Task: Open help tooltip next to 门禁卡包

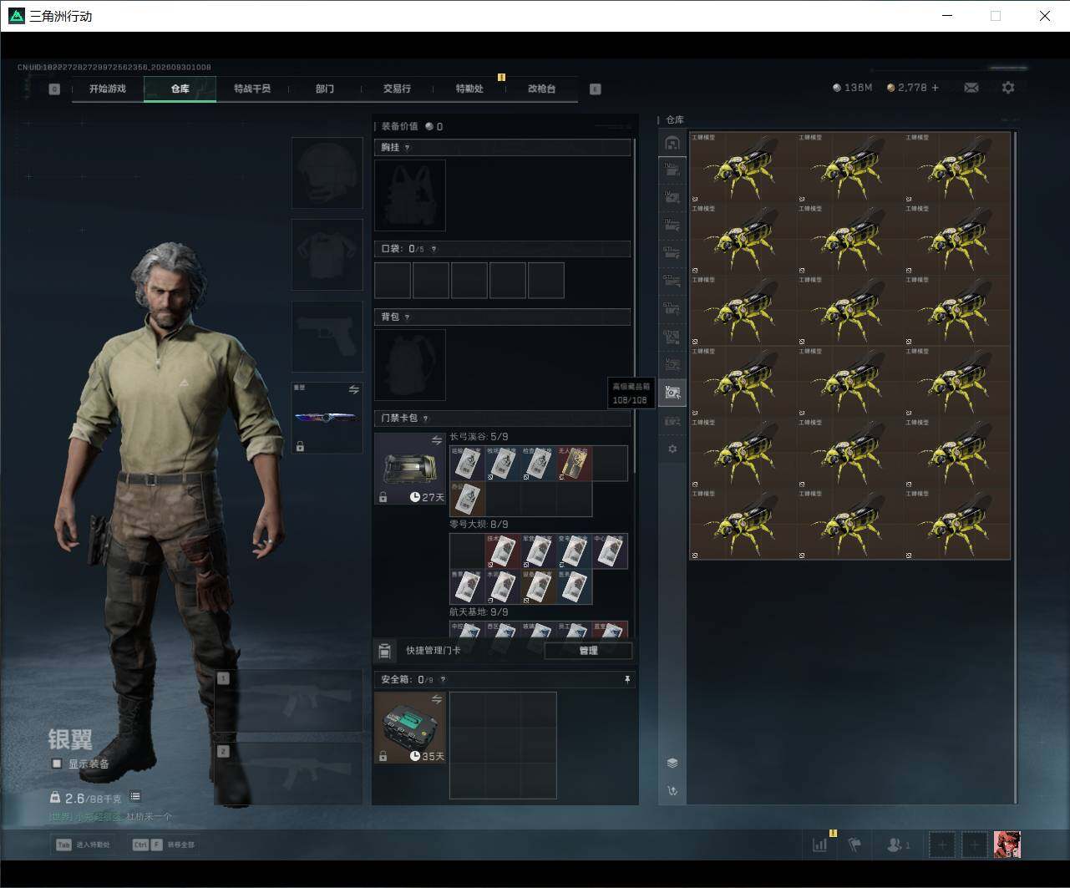Action: [426, 419]
